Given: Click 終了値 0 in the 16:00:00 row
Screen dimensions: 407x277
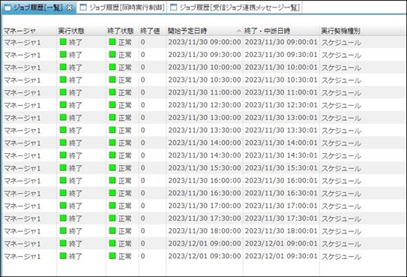Looking at the screenshot, I should [142, 181].
